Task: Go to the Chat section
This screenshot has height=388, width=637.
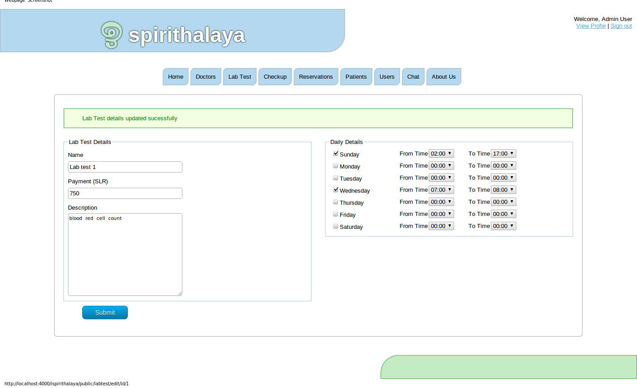Action: coord(413,76)
